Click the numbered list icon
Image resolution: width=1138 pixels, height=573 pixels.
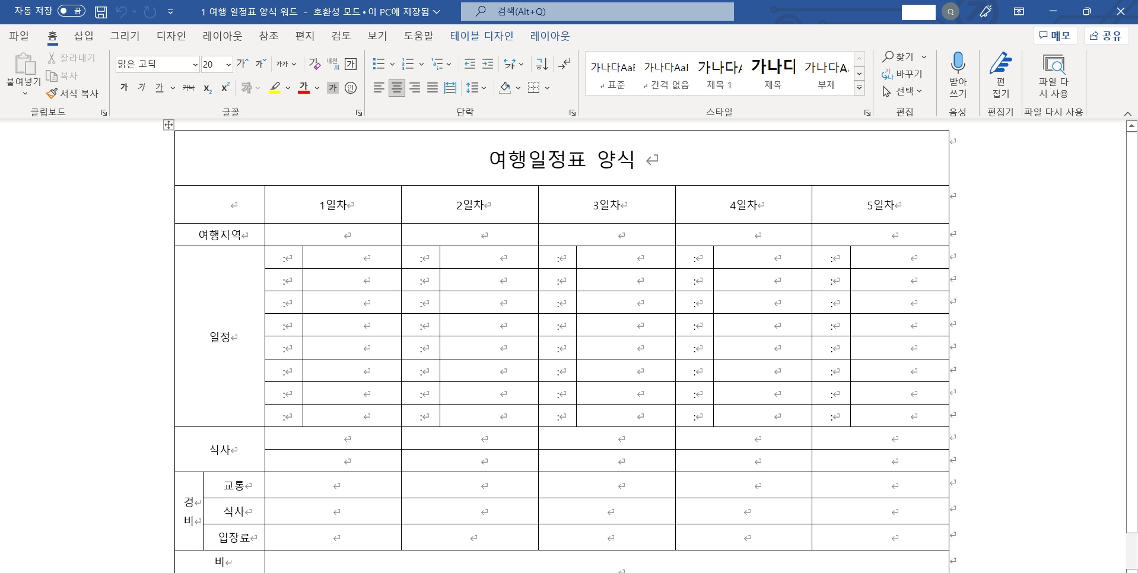point(408,63)
